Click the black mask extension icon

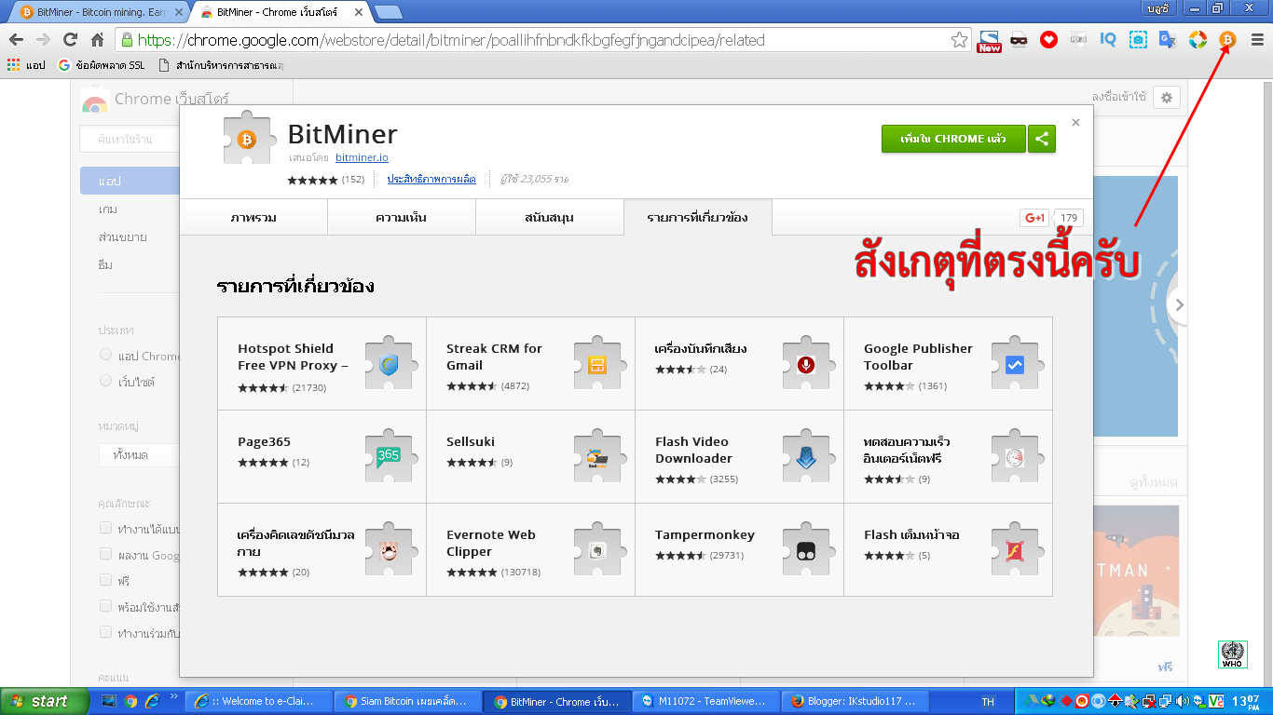(x=1019, y=40)
